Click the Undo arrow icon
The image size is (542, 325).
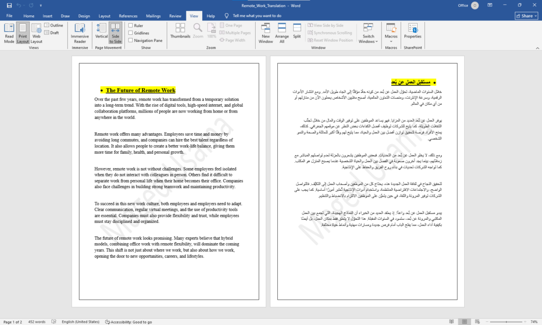tap(19, 5)
